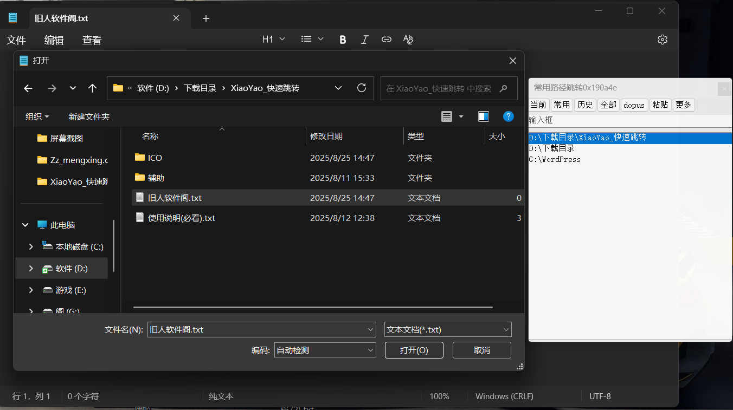
Task: Select D:\下载目录 path in jump list
Action: point(631,148)
